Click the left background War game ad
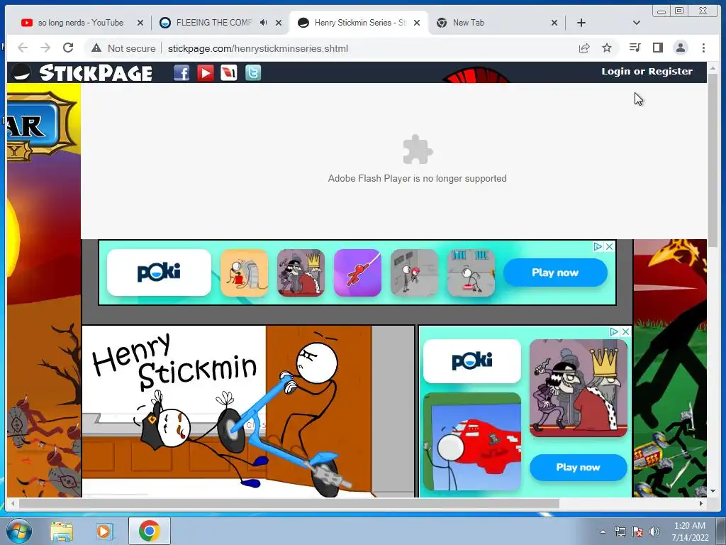This screenshot has height=545, width=726. [x=44, y=290]
